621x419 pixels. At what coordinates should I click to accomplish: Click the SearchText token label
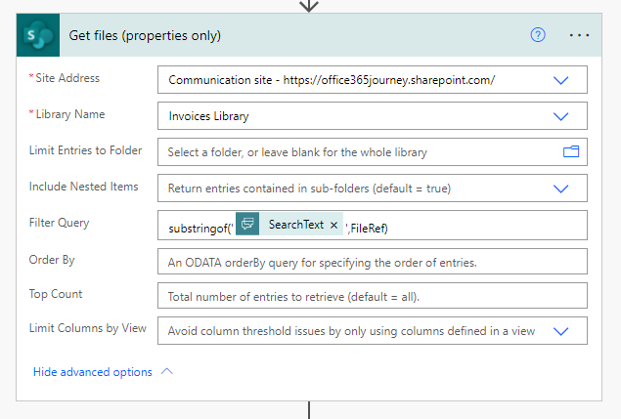coord(296,225)
